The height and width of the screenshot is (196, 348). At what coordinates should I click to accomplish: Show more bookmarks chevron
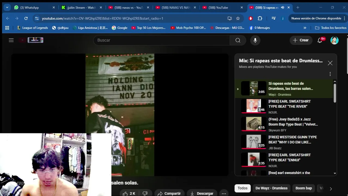coord(305,28)
